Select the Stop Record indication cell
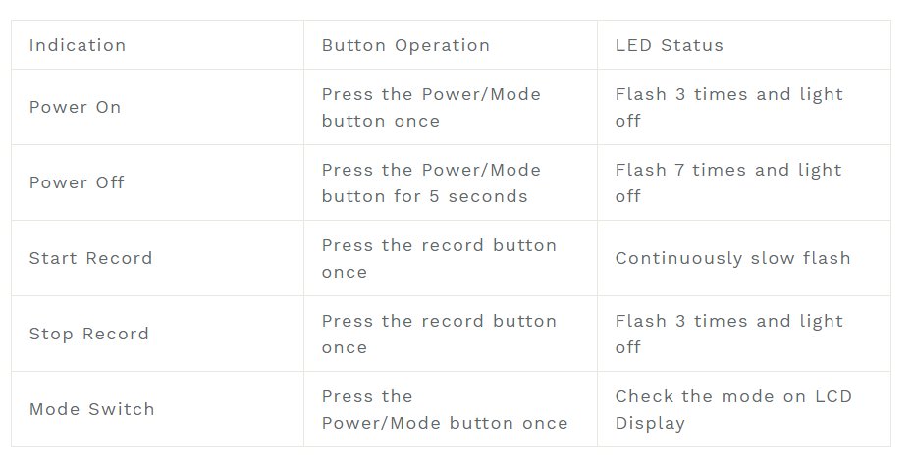Viewport: 913px width, 466px height. [89, 335]
